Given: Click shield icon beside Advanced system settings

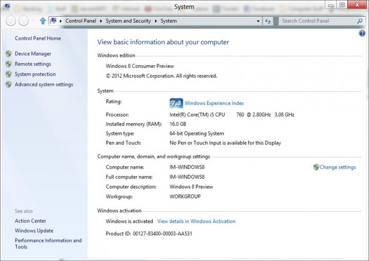Looking at the screenshot, I should [8, 85].
